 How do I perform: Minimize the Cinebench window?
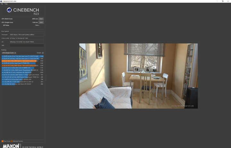(217, 1)
